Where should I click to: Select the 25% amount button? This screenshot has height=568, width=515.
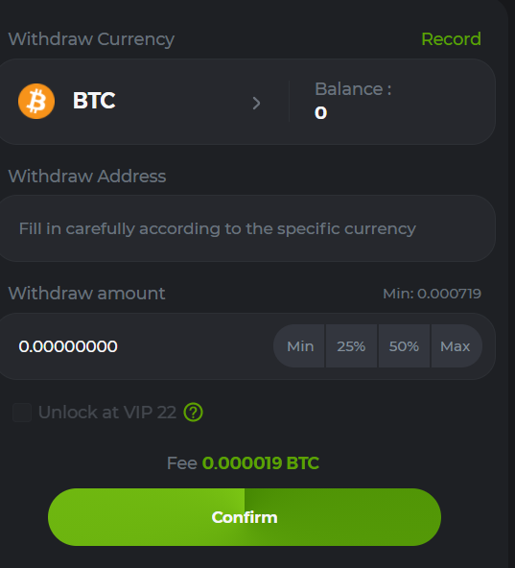coord(351,346)
